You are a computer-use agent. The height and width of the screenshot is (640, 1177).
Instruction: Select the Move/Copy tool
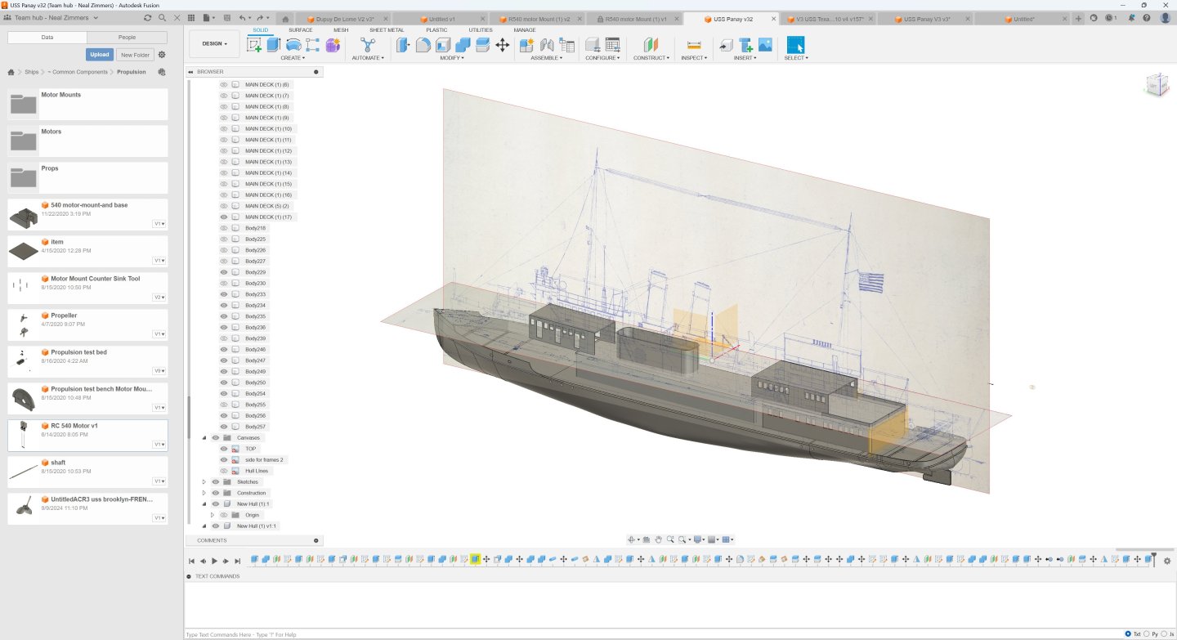503,46
